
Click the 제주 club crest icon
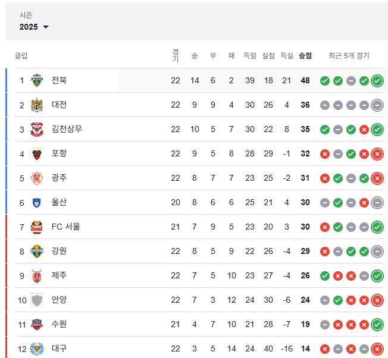(x=37, y=276)
